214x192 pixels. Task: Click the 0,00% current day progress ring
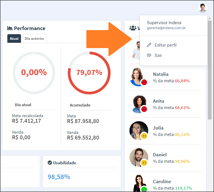34,73
